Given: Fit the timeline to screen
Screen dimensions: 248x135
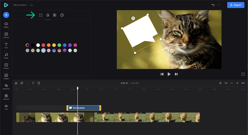Looking at the screenshot, I should tap(243, 83).
